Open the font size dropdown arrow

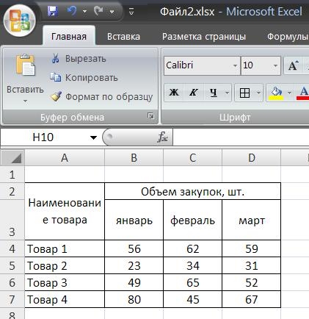(x=275, y=65)
